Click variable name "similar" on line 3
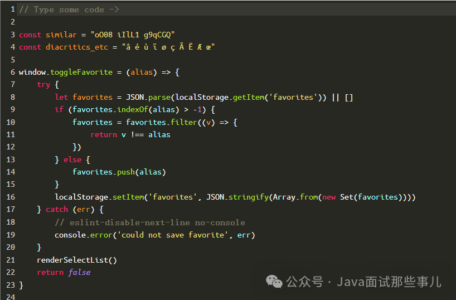The image size is (456, 300). point(61,35)
